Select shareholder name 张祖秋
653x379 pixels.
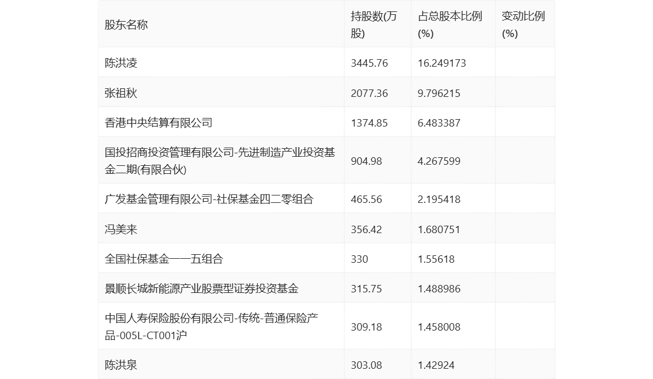[121, 93]
